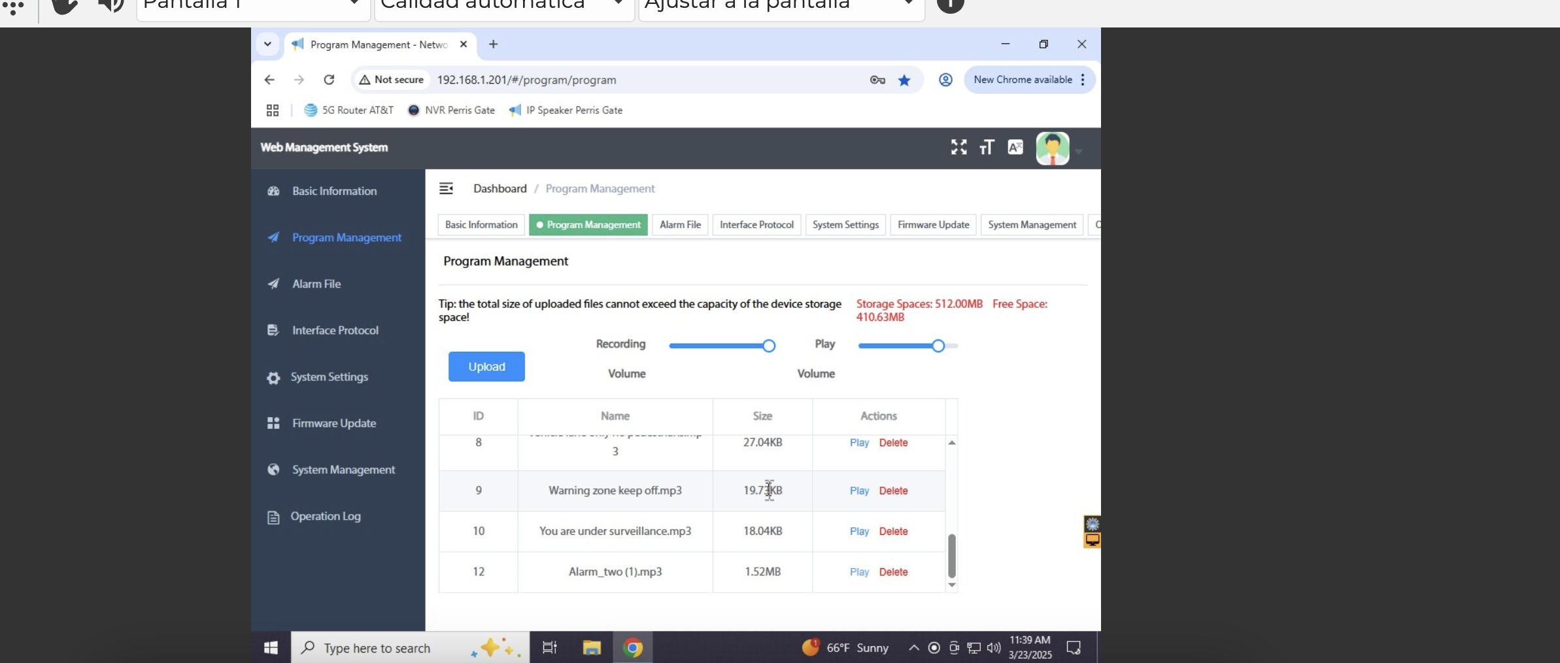Open saved password key icon
Image resolution: width=1560 pixels, height=663 pixels.
pyautogui.click(x=877, y=80)
